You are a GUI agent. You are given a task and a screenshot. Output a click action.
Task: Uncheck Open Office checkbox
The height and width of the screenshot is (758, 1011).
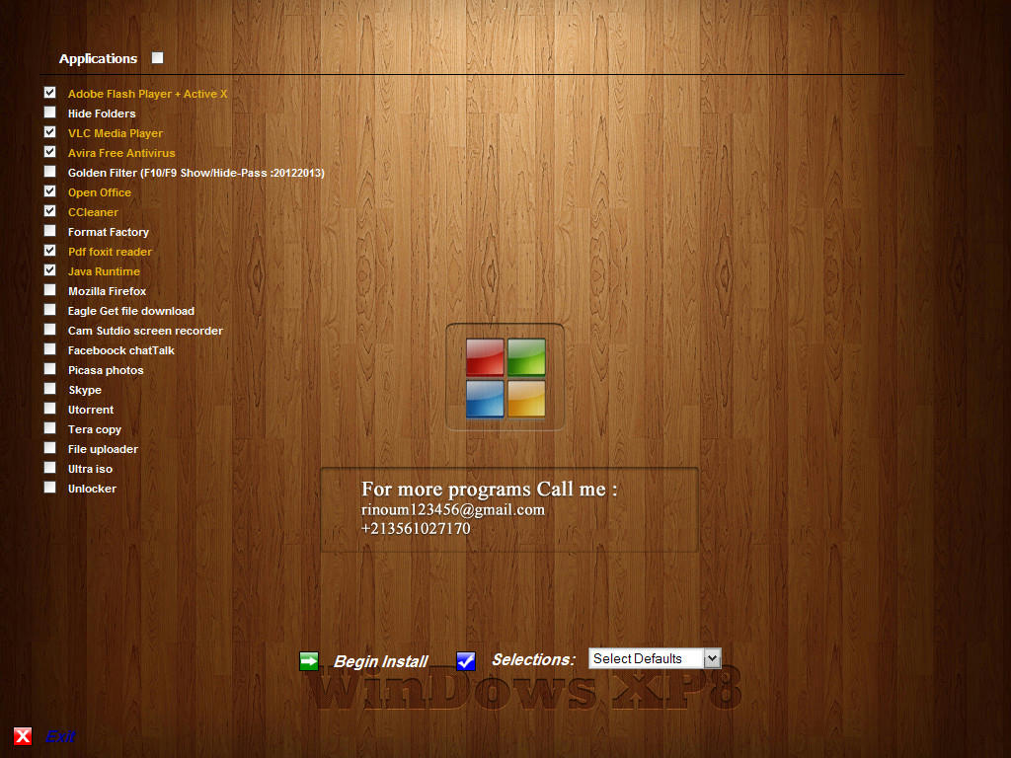pyautogui.click(x=49, y=191)
